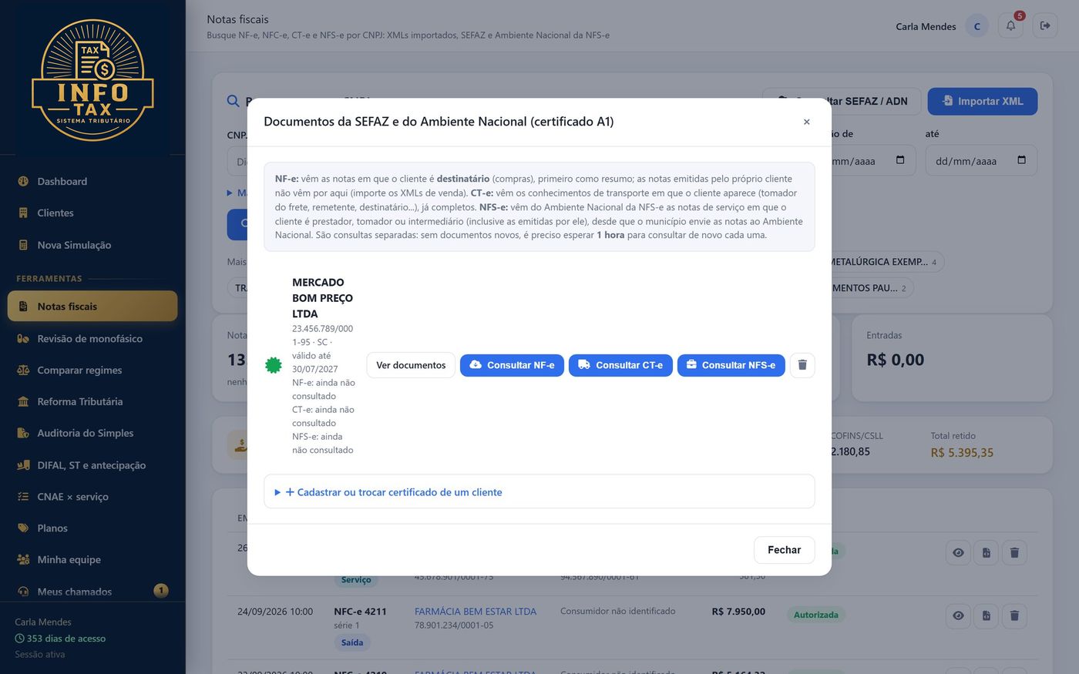Open Meus chamados in the sidebar

(x=92, y=591)
